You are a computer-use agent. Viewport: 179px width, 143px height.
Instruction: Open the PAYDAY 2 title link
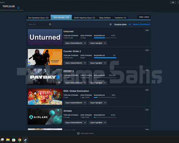[69, 71]
